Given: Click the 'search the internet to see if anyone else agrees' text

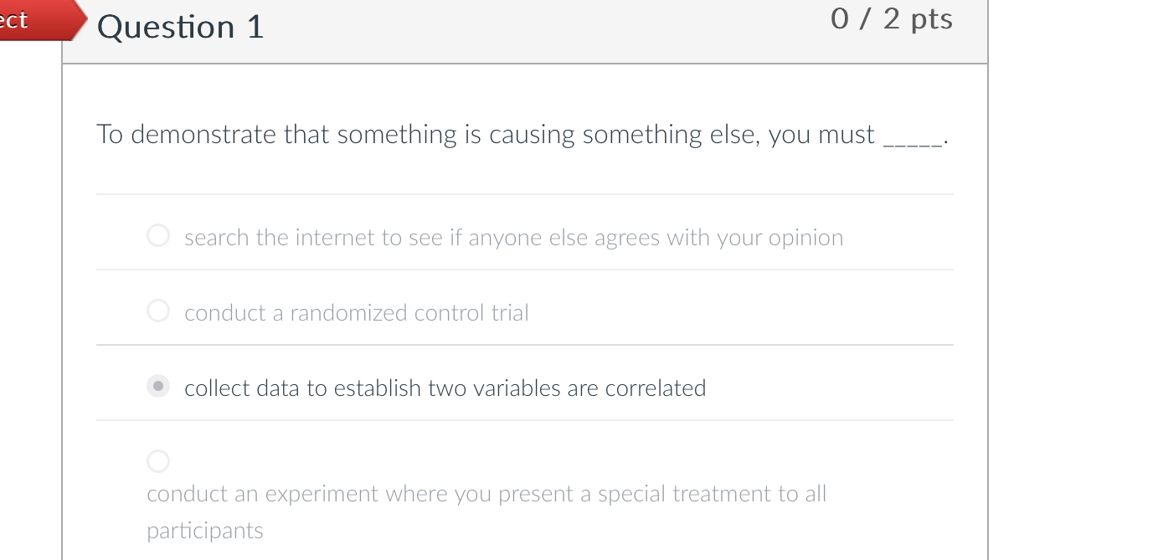Looking at the screenshot, I should coord(512,238).
